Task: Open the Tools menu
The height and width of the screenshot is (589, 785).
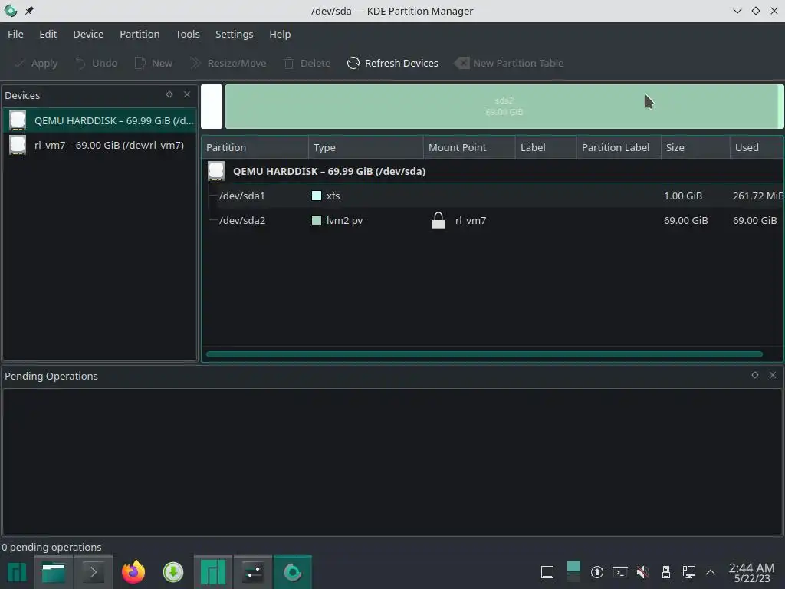Action: point(187,34)
